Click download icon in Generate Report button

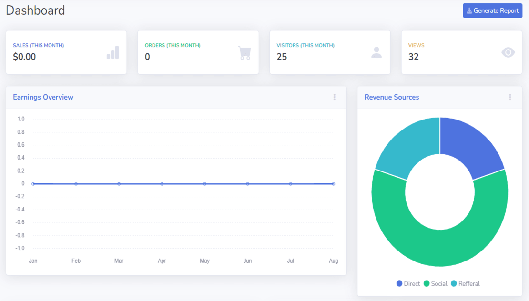[469, 11]
